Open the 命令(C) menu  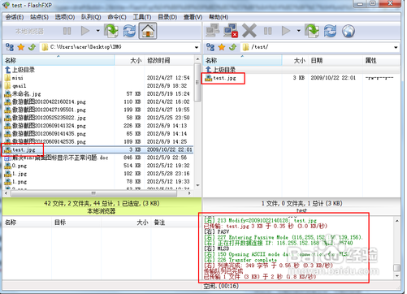point(117,17)
